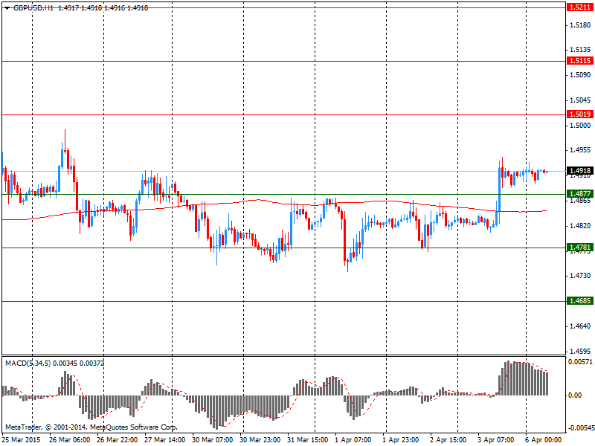Viewport: 595px width, 446px height.
Task: Select the MACD(5,34,5) indicator label
Action: 28,363
